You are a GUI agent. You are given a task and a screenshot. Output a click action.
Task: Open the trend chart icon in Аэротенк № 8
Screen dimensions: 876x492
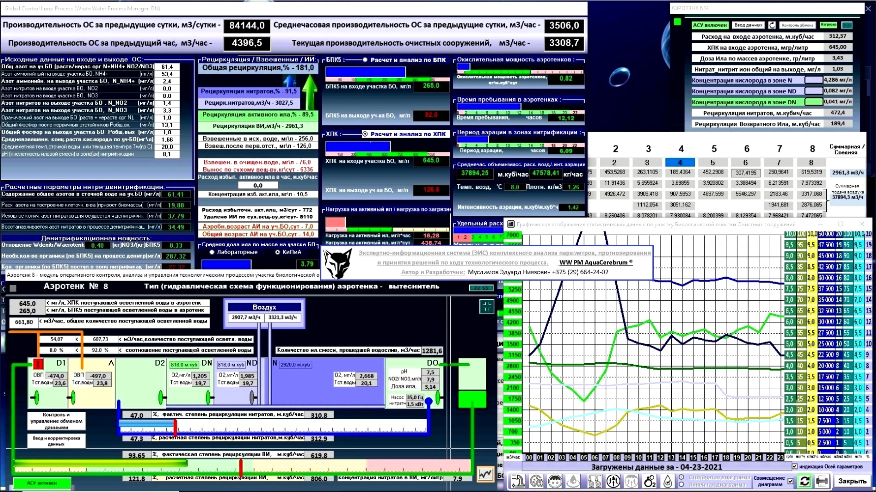485,474
